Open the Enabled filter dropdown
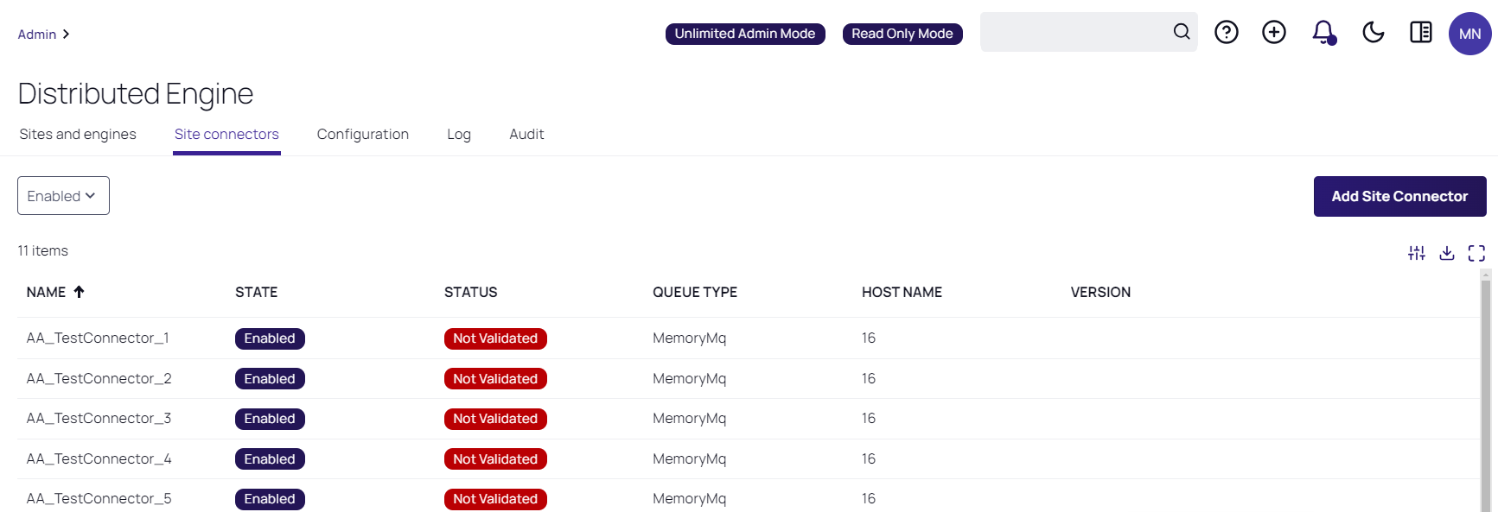Screen dimensions: 1498x512 (x=63, y=196)
